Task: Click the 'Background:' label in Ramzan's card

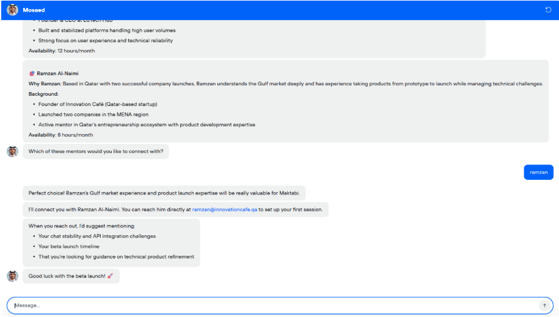Action: pyautogui.click(x=43, y=94)
